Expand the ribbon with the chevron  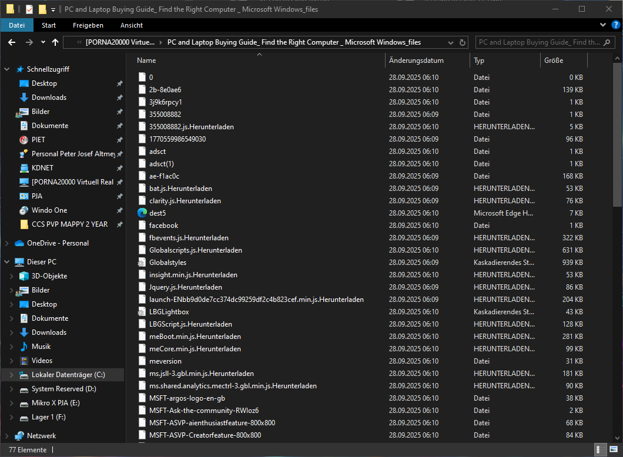coord(604,25)
